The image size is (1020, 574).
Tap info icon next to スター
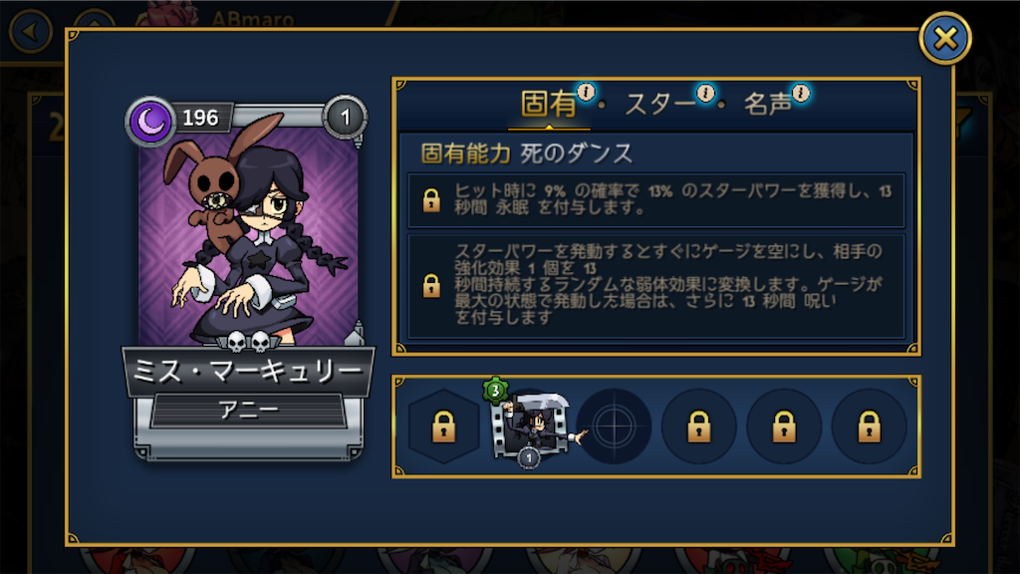[x=706, y=93]
